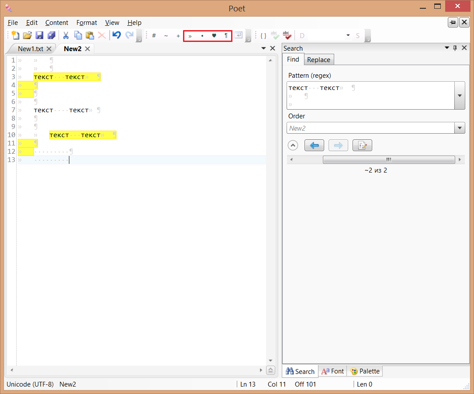Viewport: 474px width, 394px height.
Task: Close the New1.txt tab
Action: pyautogui.click(x=49, y=48)
